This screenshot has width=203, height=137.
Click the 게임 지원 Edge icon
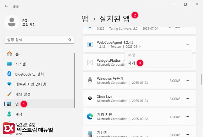(90, 116)
